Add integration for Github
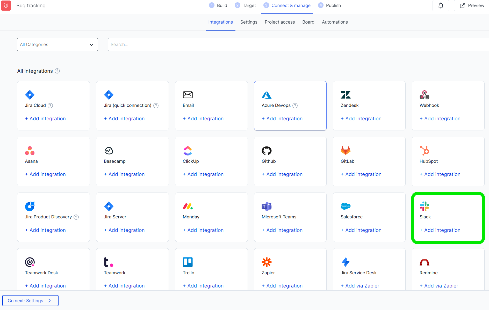489x310 pixels. [282, 174]
